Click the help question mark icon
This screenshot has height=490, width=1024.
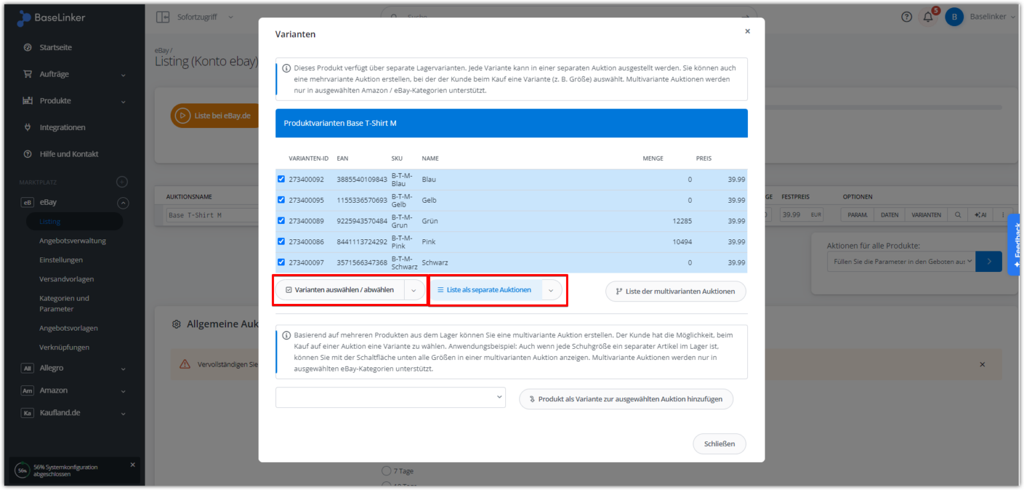click(907, 17)
